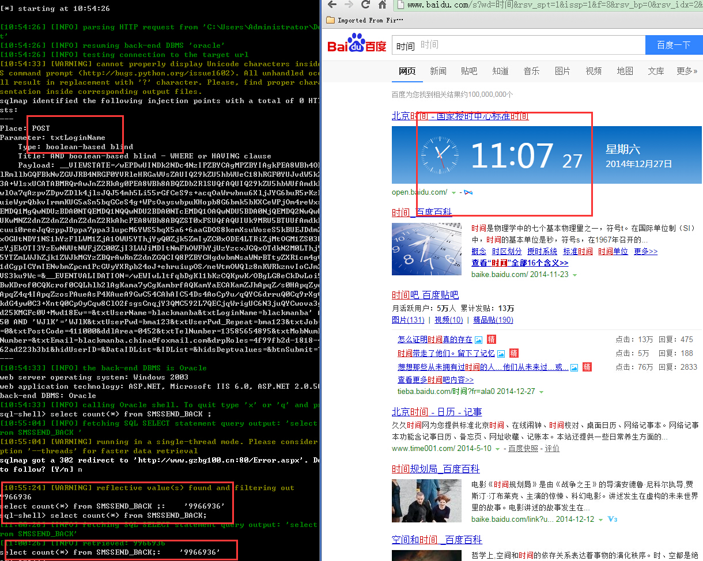Open the 图片(131) tieba link
The width and height of the screenshot is (703, 561).
point(408,320)
